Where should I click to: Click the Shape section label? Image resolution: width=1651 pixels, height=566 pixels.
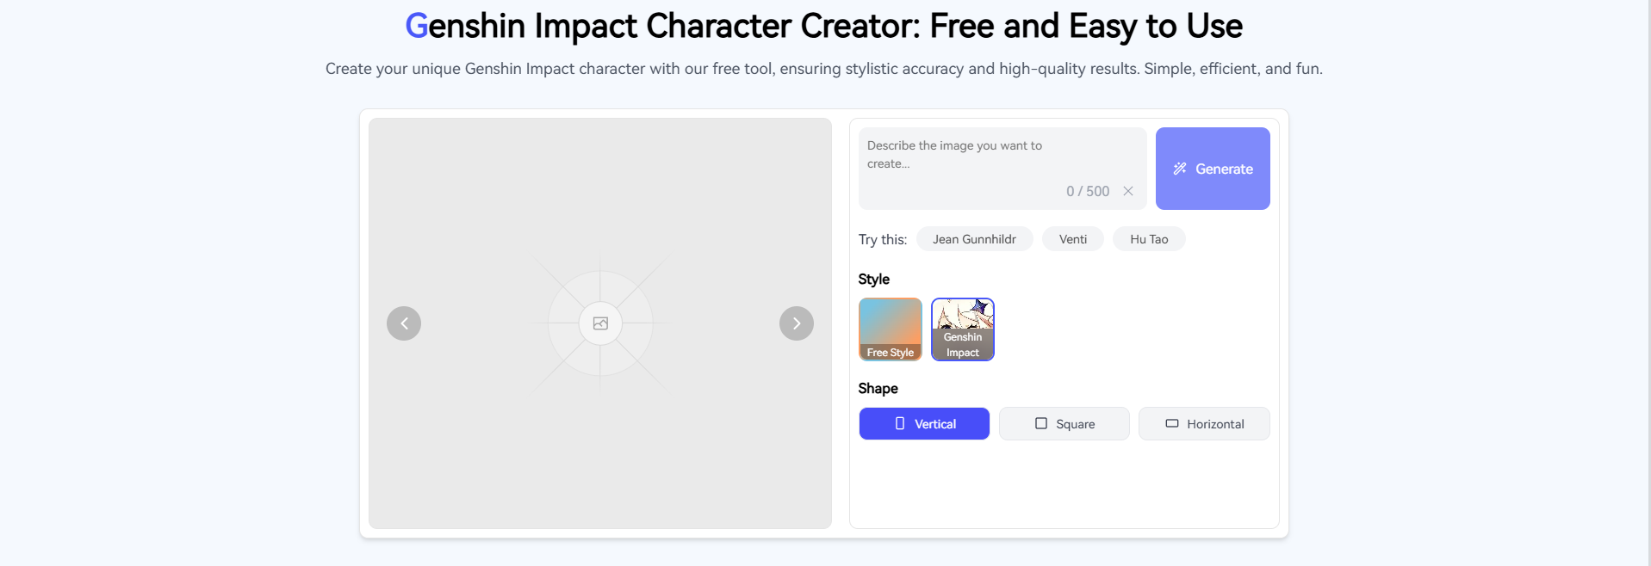tap(878, 388)
